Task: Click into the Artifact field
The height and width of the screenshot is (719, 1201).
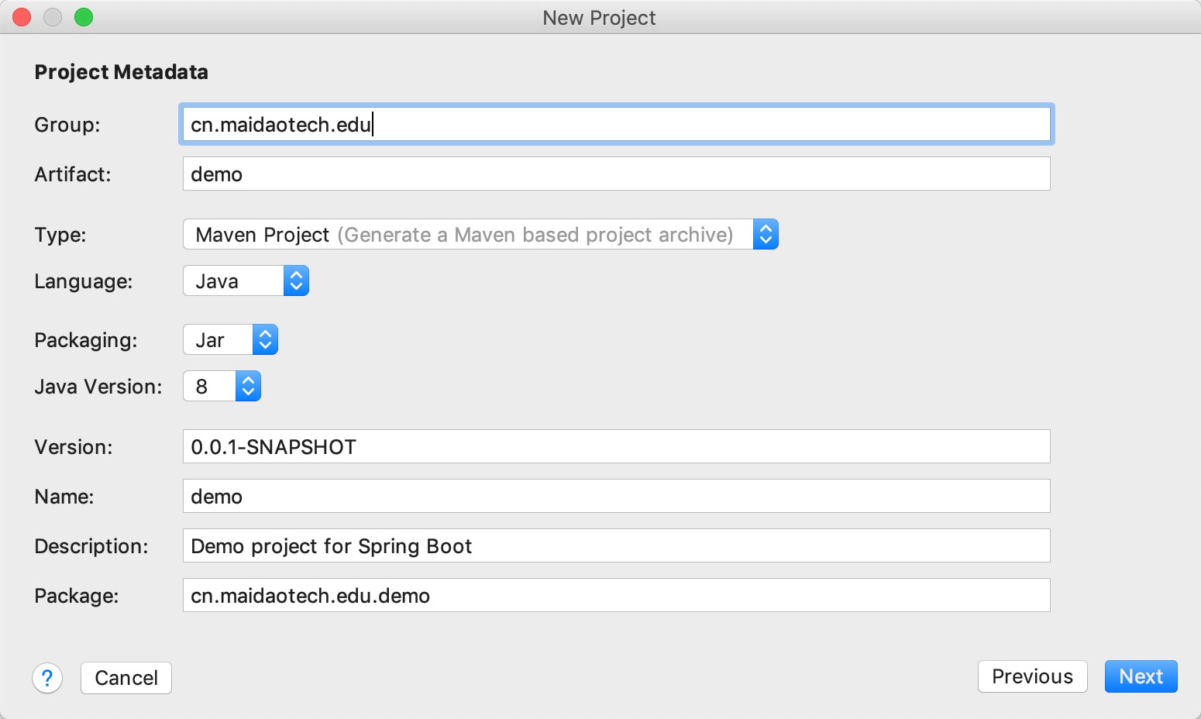Action: tap(616, 174)
